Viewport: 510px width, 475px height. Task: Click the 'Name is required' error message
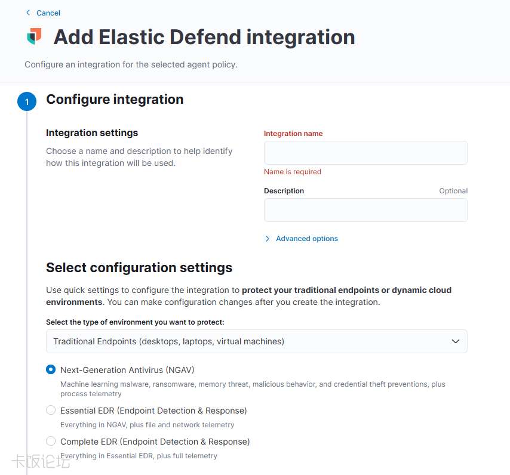[x=293, y=172]
